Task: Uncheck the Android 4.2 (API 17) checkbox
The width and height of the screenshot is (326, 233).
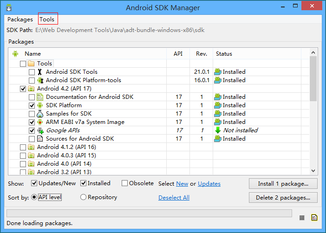Action: pos(23,89)
